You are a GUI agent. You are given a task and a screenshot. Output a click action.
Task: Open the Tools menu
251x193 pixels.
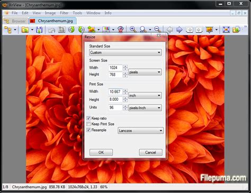click(77, 13)
